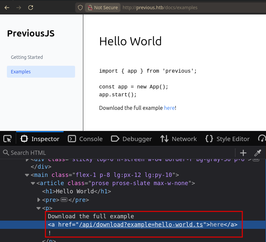The height and width of the screenshot is (242, 266).
Task: Collapse the main element node
Action: (x=27, y=175)
